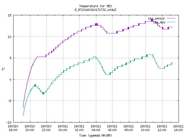The height and width of the screenshot is (138, 184).
Task: Click the y-axis tick value -5
Action: pos(9,101)
